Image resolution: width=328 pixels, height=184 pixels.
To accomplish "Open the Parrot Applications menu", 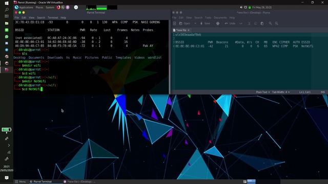I will 24,7.
